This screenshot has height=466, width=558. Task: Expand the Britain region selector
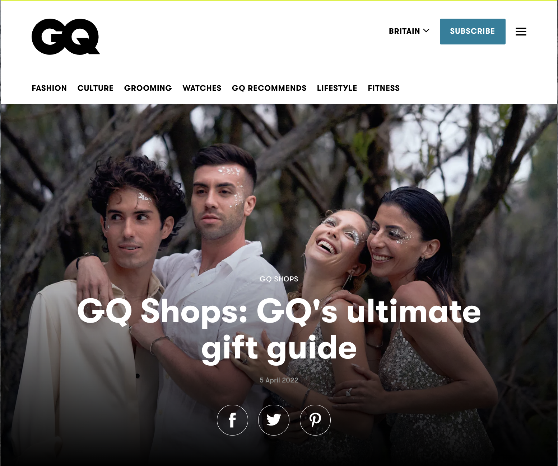point(409,31)
